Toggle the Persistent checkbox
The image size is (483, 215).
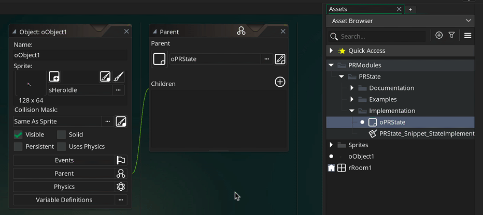pos(19,147)
